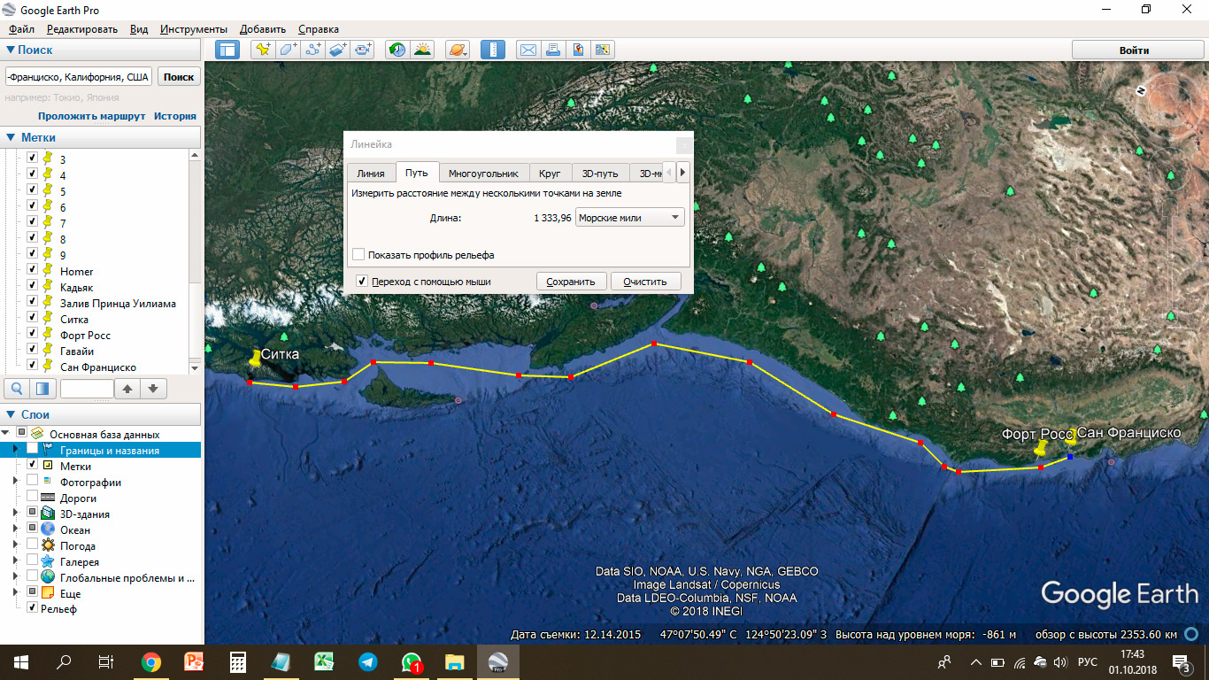Click the Проложить маршрут link

[x=92, y=116]
